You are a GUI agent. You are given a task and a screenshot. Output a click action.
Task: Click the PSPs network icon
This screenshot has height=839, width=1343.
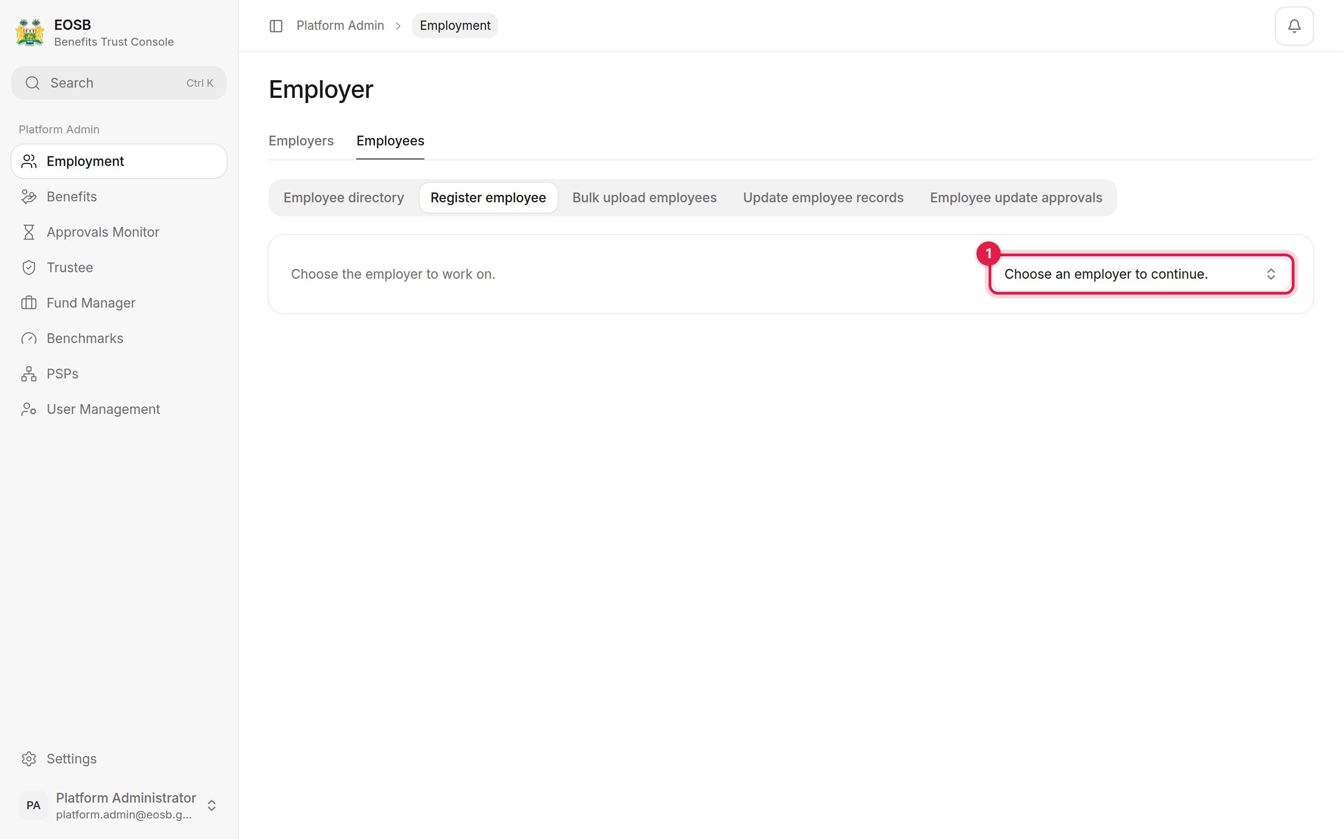click(x=29, y=374)
